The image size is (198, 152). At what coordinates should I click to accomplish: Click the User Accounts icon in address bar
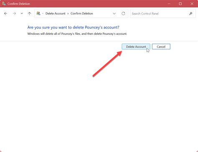[38, 13]
